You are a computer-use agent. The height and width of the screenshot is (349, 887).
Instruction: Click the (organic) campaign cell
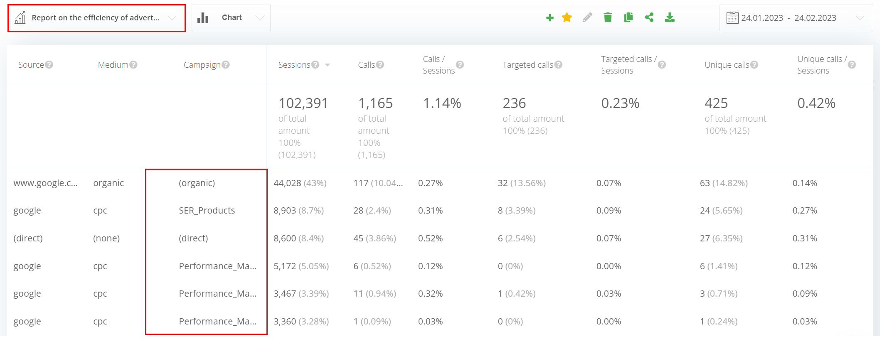coord(197,183)
